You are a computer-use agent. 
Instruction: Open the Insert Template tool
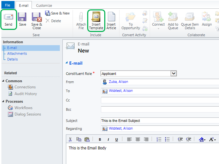tap(96, 20)
